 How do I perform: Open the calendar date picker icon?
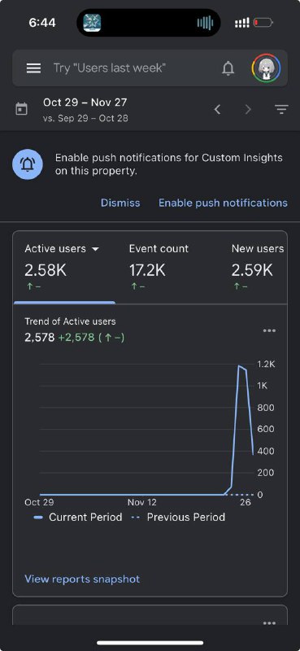pos(22,110)
